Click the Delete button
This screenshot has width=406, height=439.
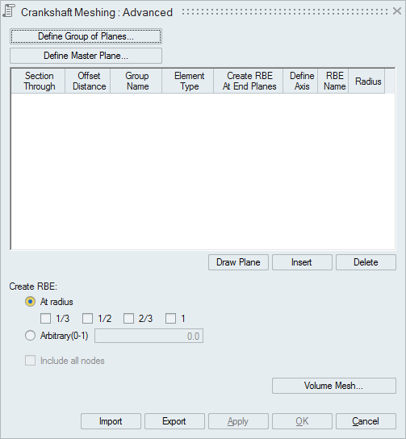[x=366, y=262]
